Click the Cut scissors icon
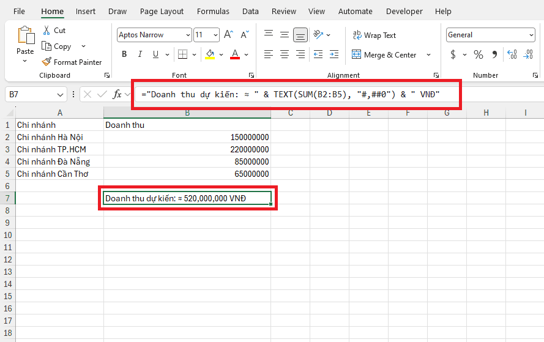This screenshot has height=342, width=544. pyautogui.click(x=47, y=31)
